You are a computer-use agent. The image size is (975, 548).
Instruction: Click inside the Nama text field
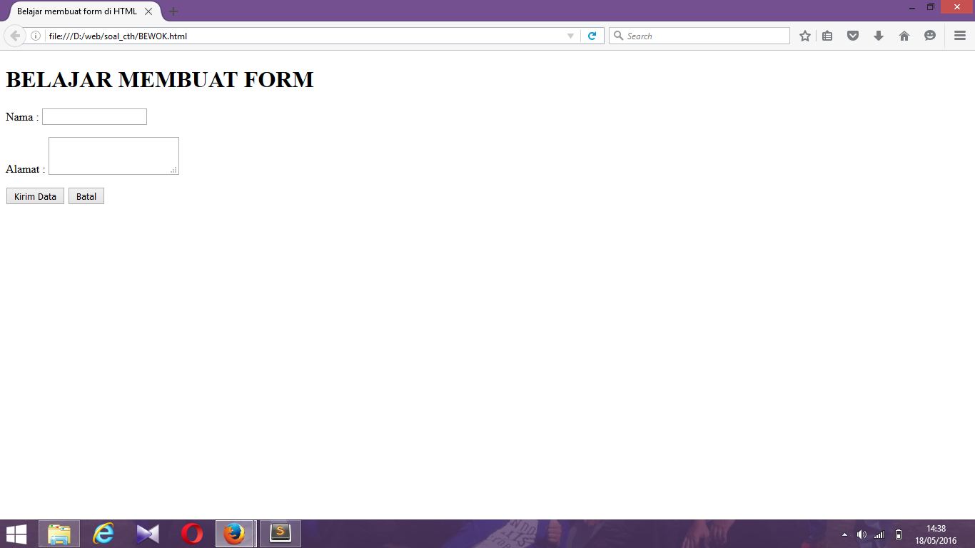tap(94, 116)
